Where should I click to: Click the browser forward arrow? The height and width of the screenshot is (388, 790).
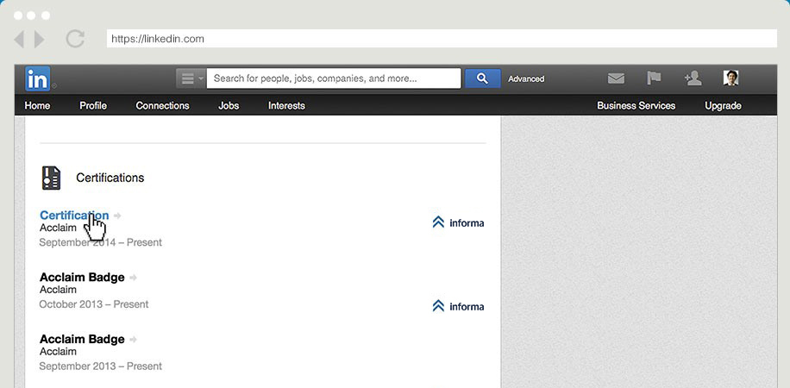pos(40,39)
